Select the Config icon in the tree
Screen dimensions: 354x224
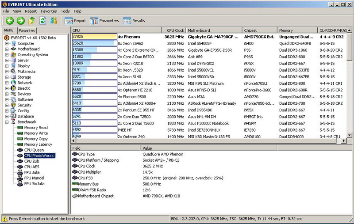point(14,110)
